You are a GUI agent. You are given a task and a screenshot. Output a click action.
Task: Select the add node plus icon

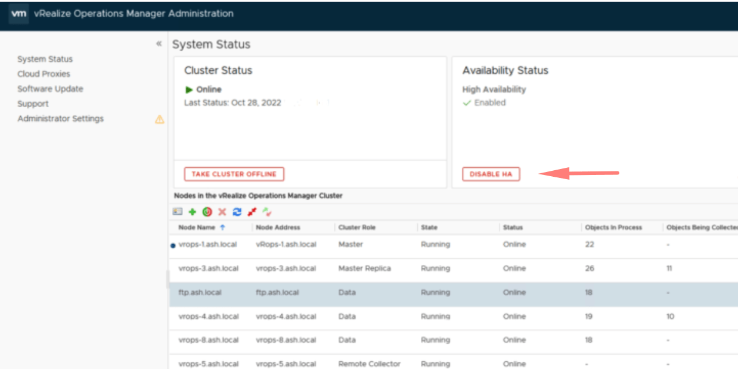[x=192, y=211]
